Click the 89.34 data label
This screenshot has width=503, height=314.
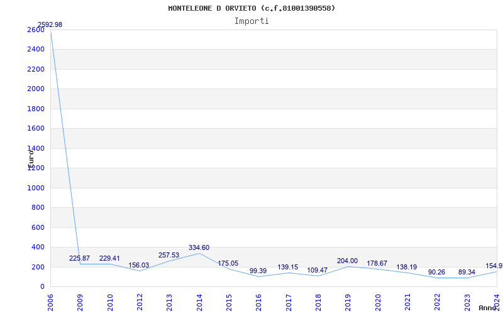coord(467,273)
